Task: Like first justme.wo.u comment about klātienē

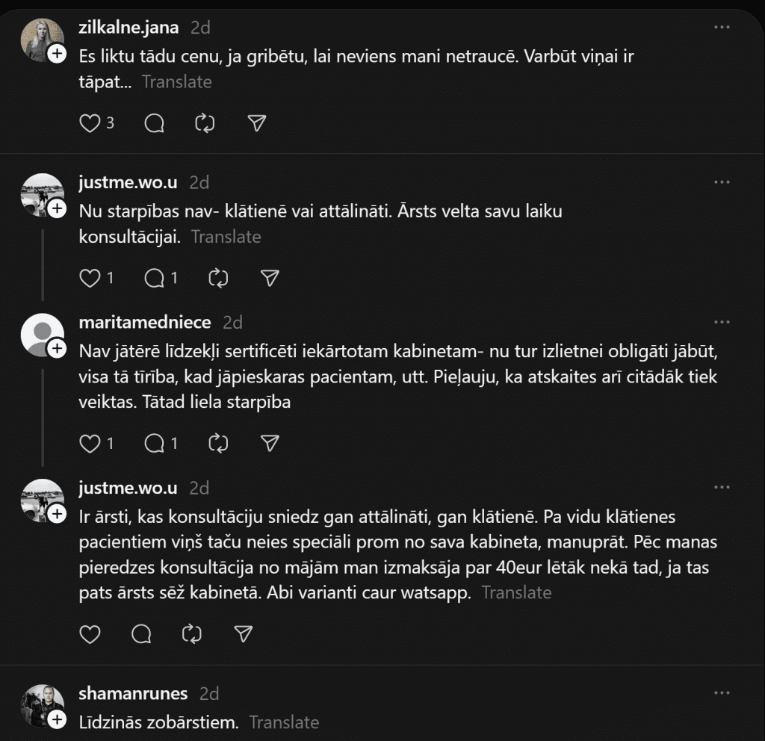Action: (90, 279)
